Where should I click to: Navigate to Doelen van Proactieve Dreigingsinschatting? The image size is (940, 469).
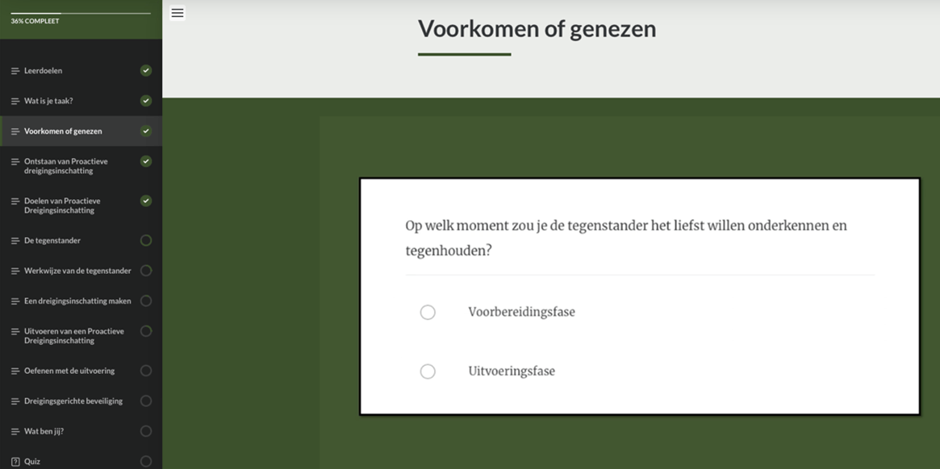coord(63,205)
